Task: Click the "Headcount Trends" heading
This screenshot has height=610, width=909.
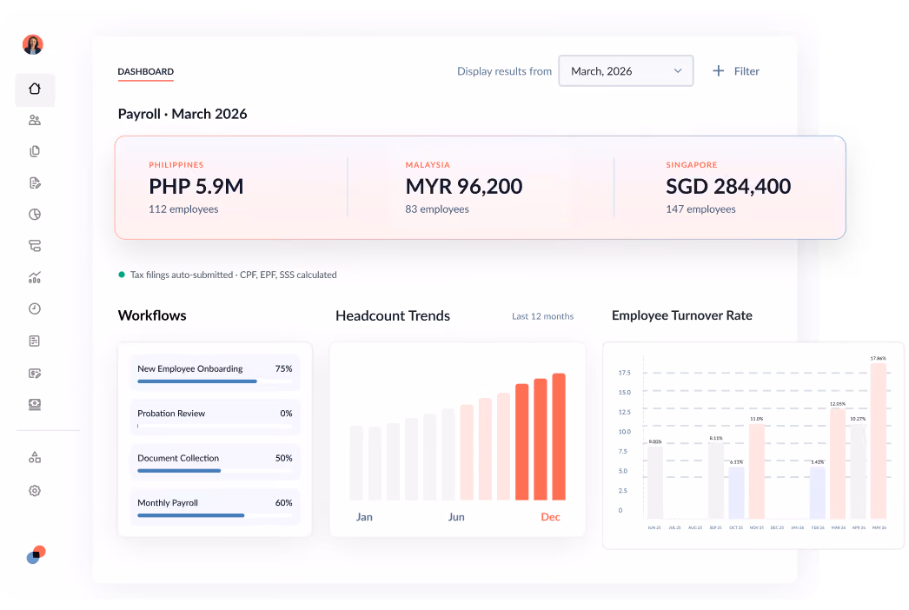Action: click(393, 315)
